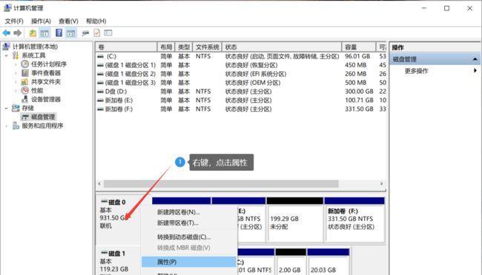The image size is (482, 275).
Task: Click the drive icon of D盘 (D:) row
Action: 100,92
